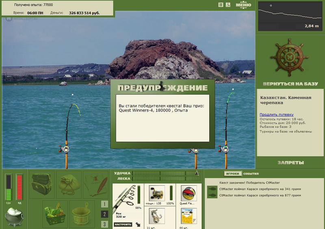
Task: Click the arrow icon beside НАСТРОИТЬ
Action: [x=138, y=225]
